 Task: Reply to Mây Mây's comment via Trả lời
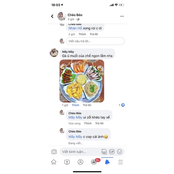point(87,105)
